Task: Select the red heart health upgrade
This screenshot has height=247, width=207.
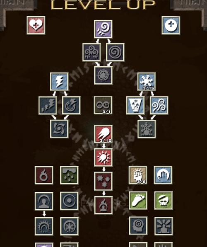Action: (36, 25)
